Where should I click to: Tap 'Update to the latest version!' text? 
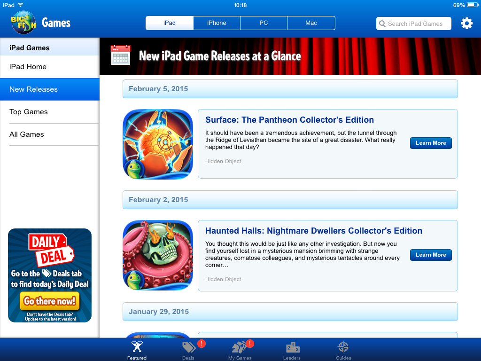click(x=50, y=319)
